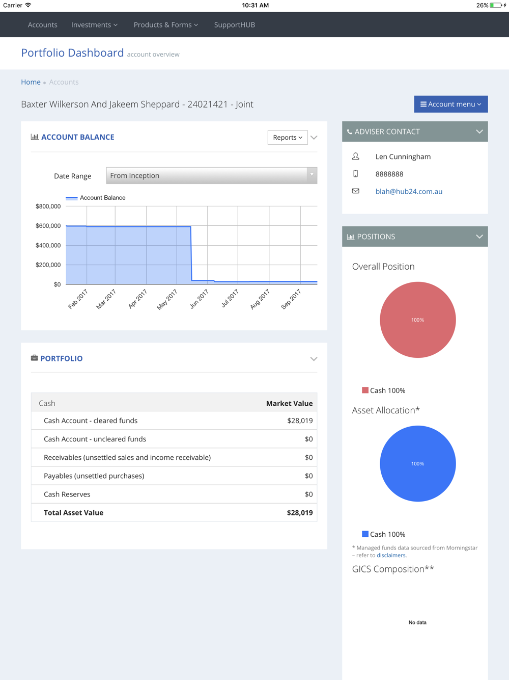509x680 pixels.
Task: Click the mobile phone number icon
Action: point(356,174)
